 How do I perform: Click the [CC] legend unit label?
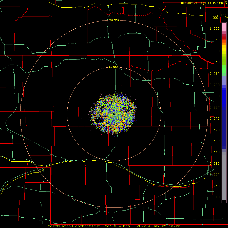point(216,17)
